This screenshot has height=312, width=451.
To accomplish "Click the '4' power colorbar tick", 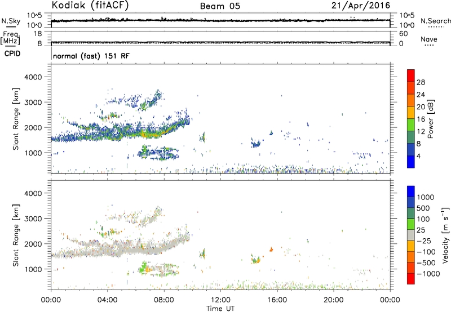I will click(x=418, y=156).
